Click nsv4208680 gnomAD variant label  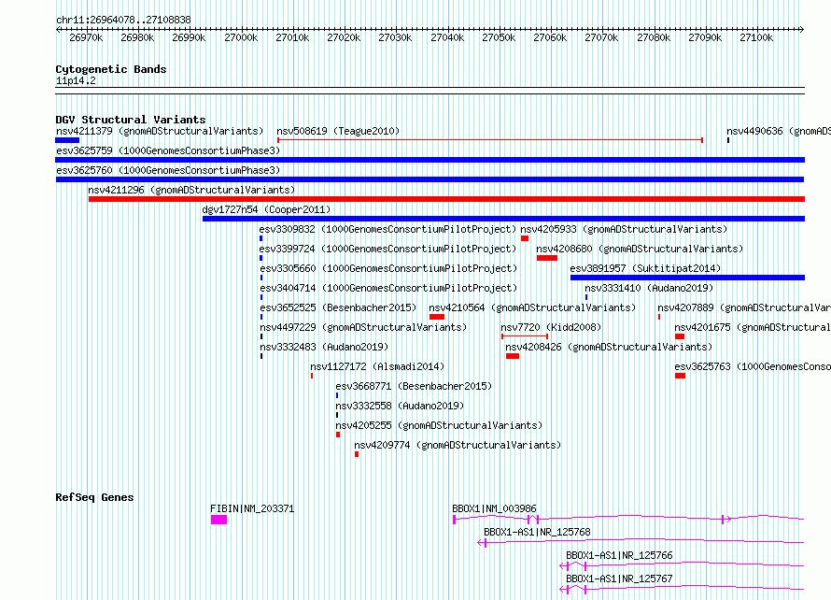(640, 249)
